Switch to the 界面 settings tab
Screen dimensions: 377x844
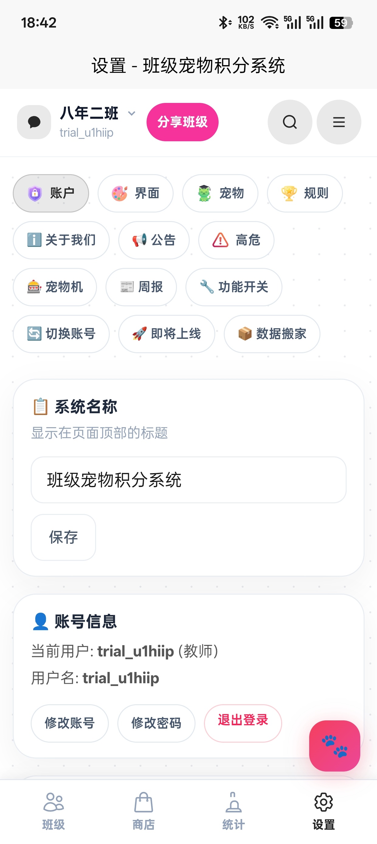click(x=136, y=193)
